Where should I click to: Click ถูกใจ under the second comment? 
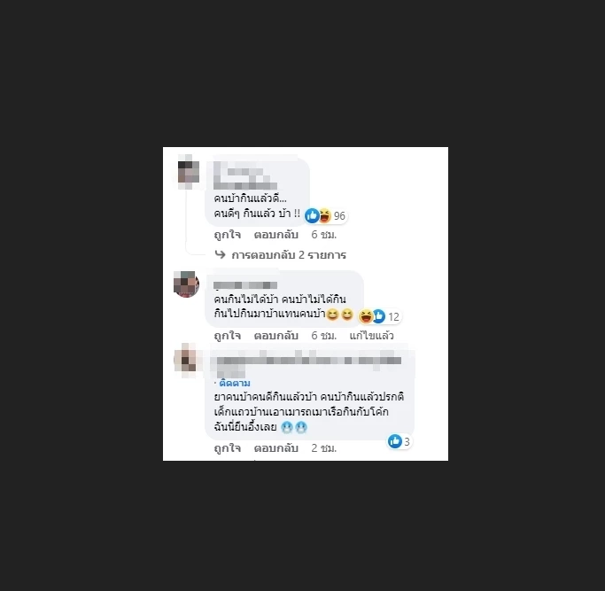(x=228, y=336)
